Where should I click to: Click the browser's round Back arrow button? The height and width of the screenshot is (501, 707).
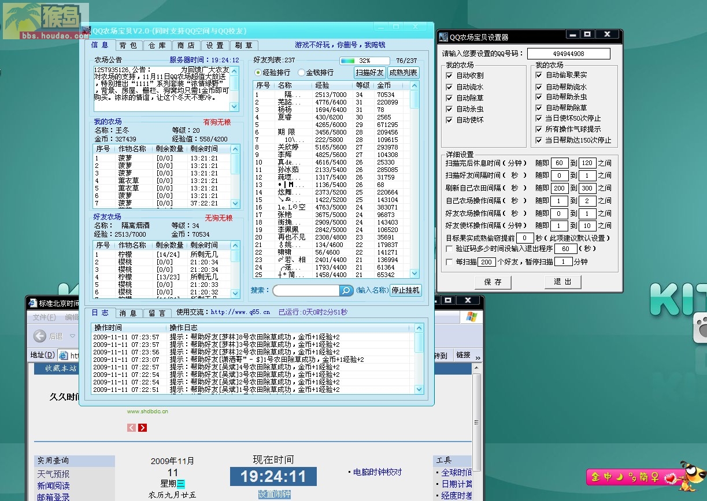click(40, 336)
